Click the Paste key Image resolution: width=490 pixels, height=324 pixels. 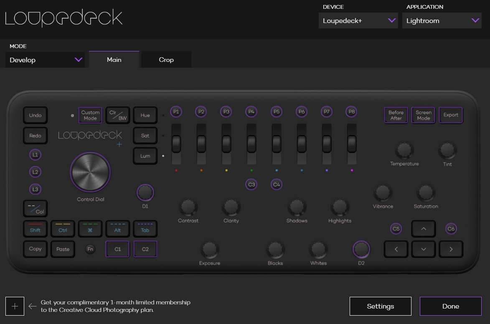[63, 249]
